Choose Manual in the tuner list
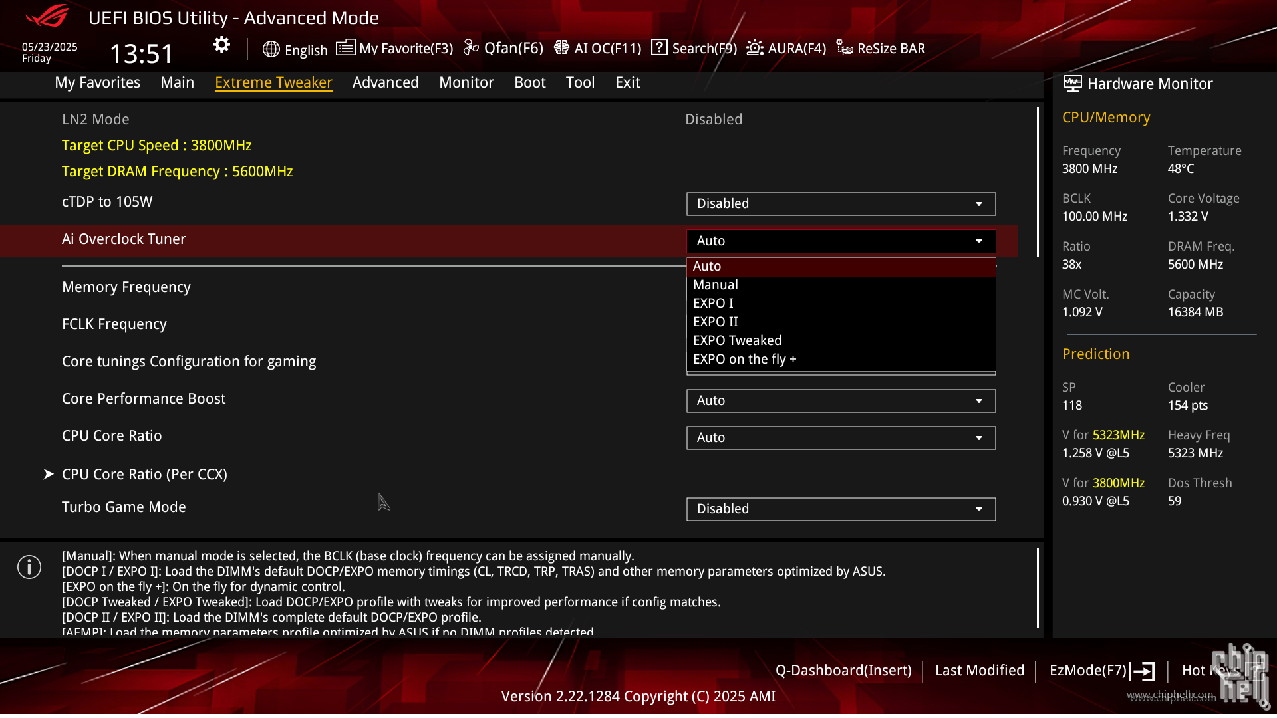 point(841,285)
